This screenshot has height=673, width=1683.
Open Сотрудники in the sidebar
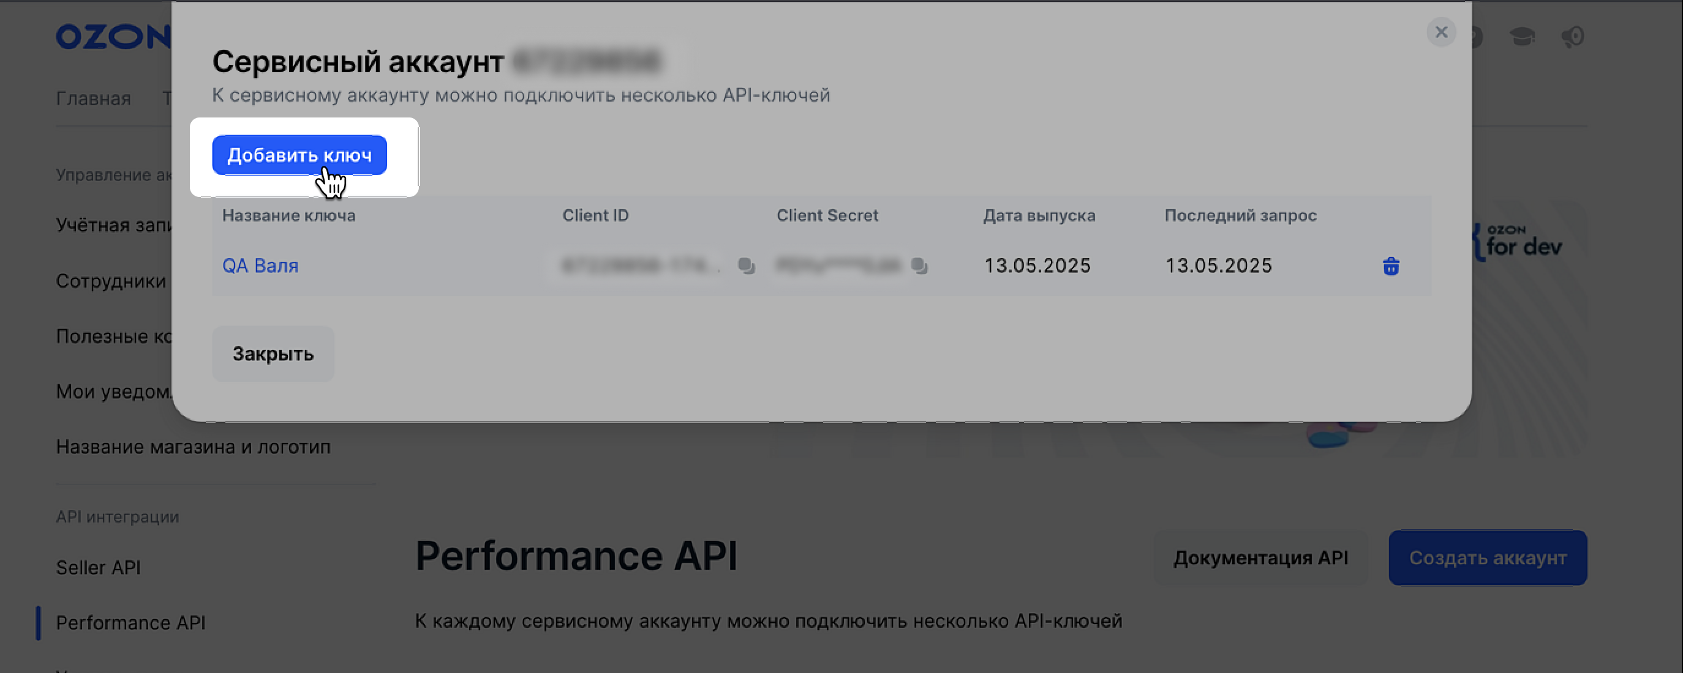[x=111, y=281]
